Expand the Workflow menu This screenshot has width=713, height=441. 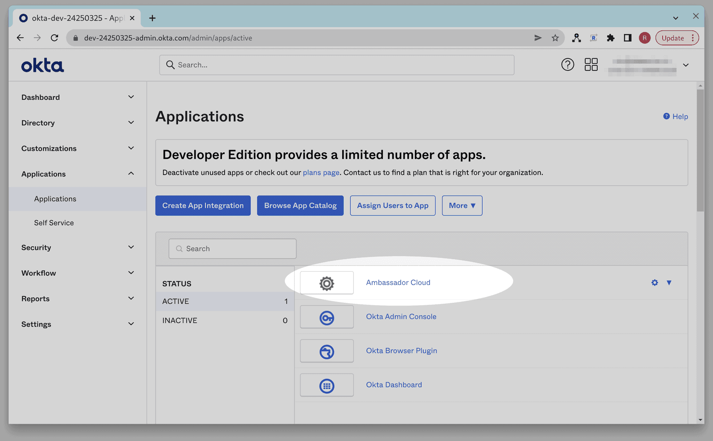pos(77,273)
